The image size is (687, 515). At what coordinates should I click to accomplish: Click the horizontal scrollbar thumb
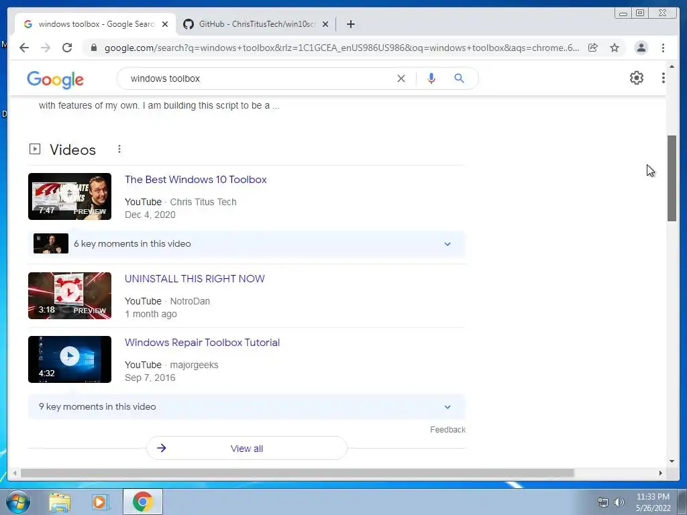pos(297,473)
